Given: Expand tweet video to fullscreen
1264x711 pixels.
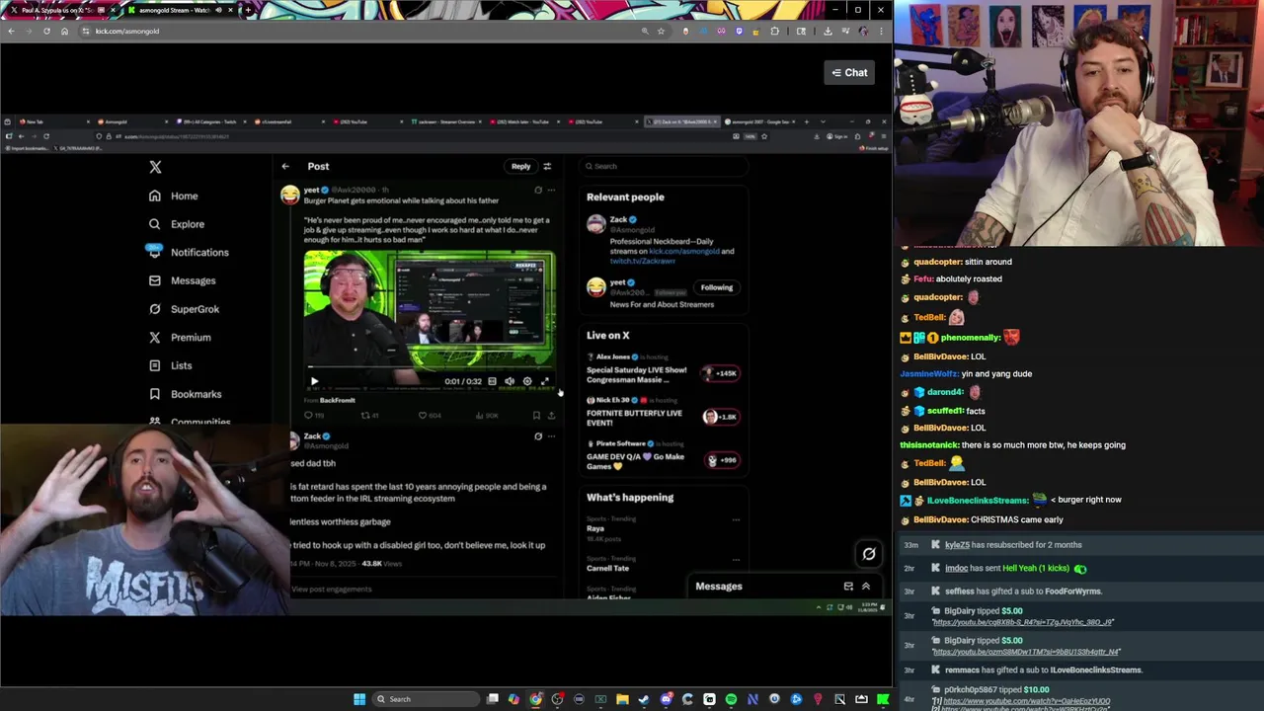Looking at the screenshot, I should pyautogui.click(x=544, y=381).
